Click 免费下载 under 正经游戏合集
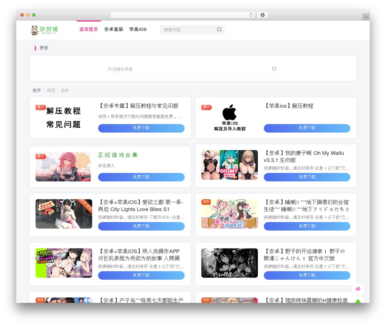 [x=141, y=177]
